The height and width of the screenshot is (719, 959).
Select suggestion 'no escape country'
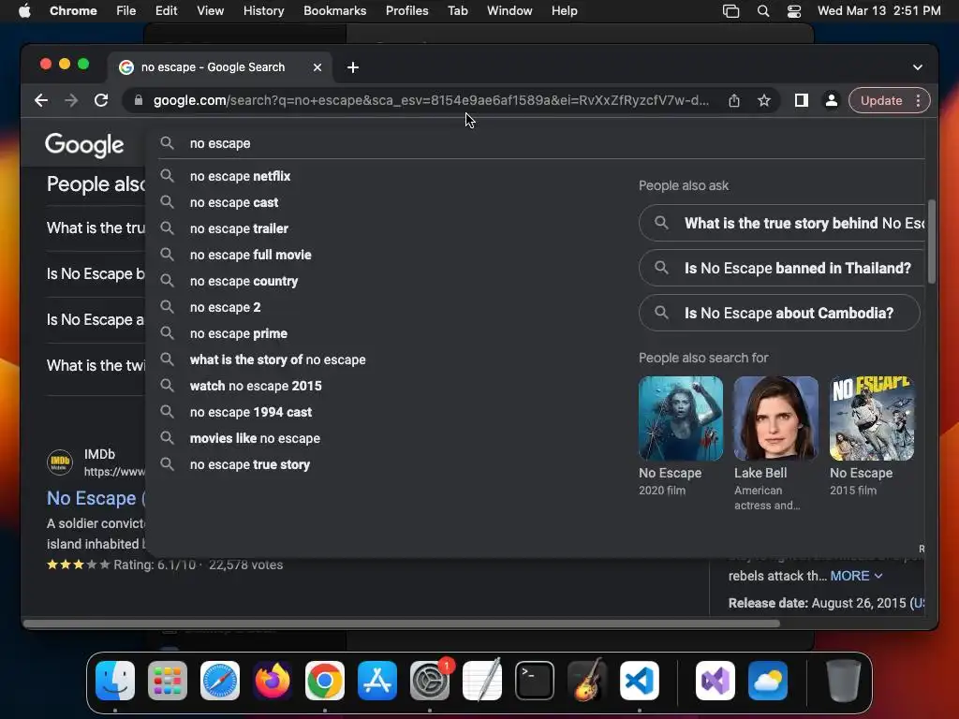point(243,281)
